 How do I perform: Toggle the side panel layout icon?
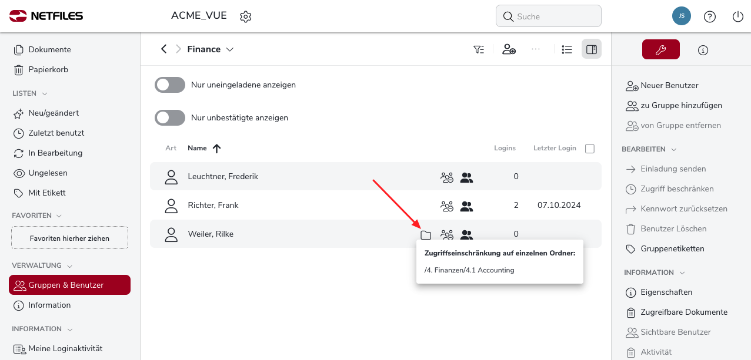pyautogui.click(x=592, y=49)
